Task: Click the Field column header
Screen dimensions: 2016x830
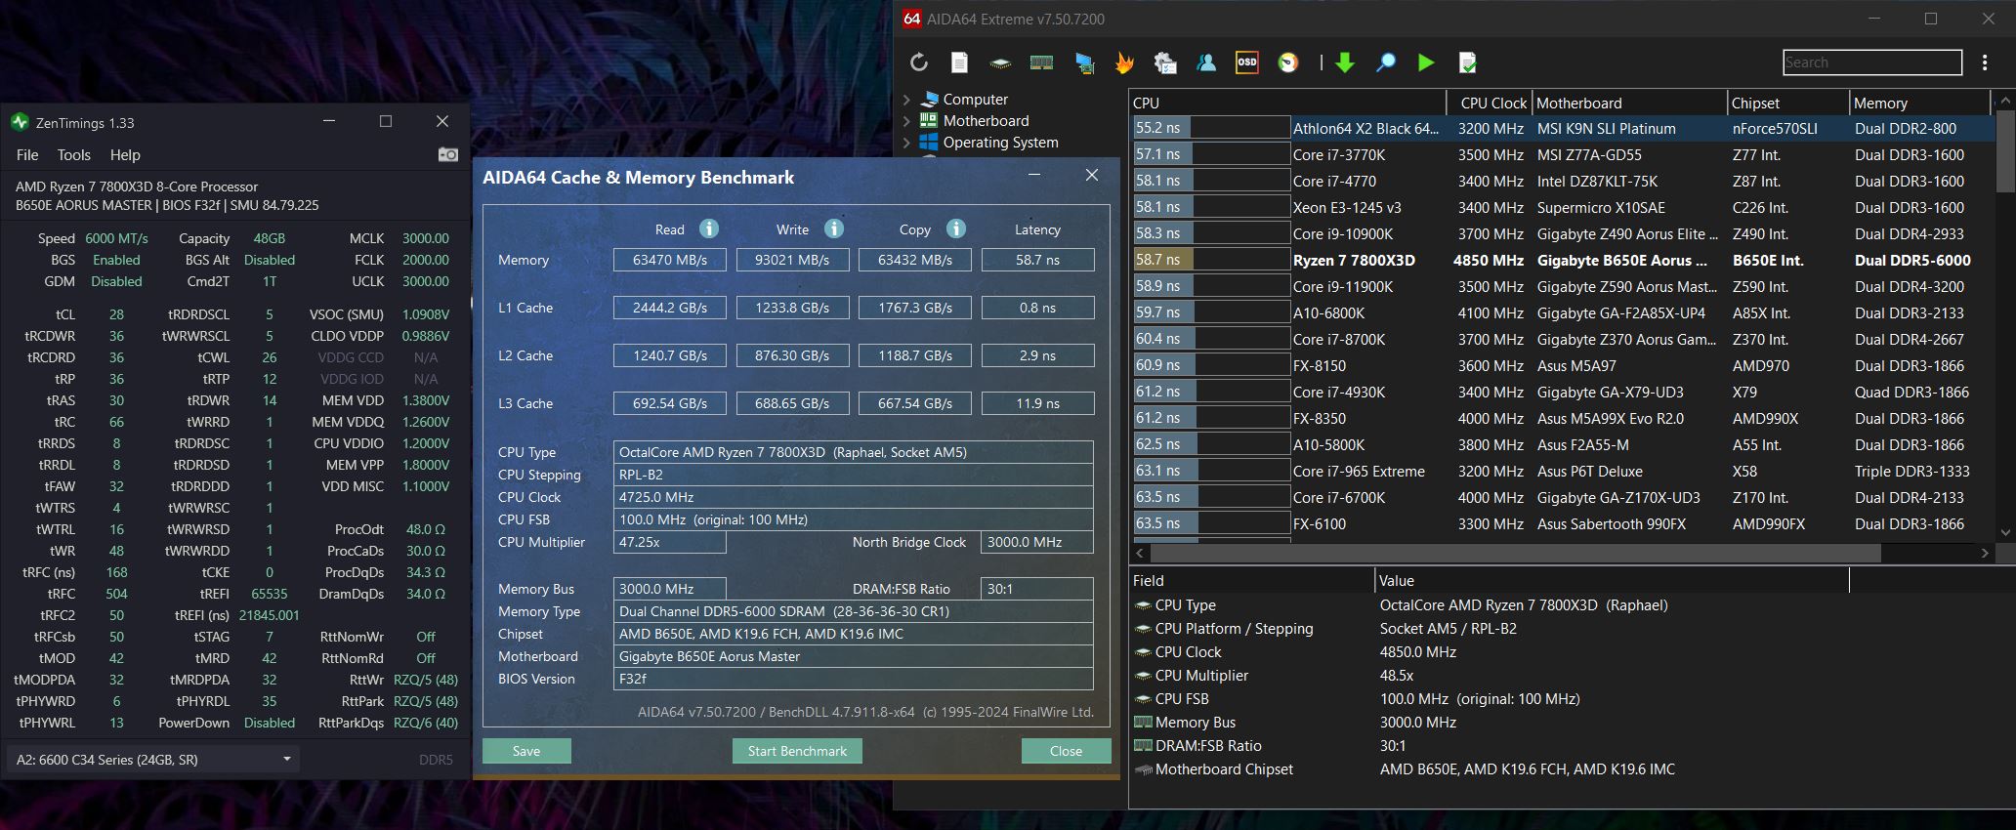Action: pos(1251,580)
